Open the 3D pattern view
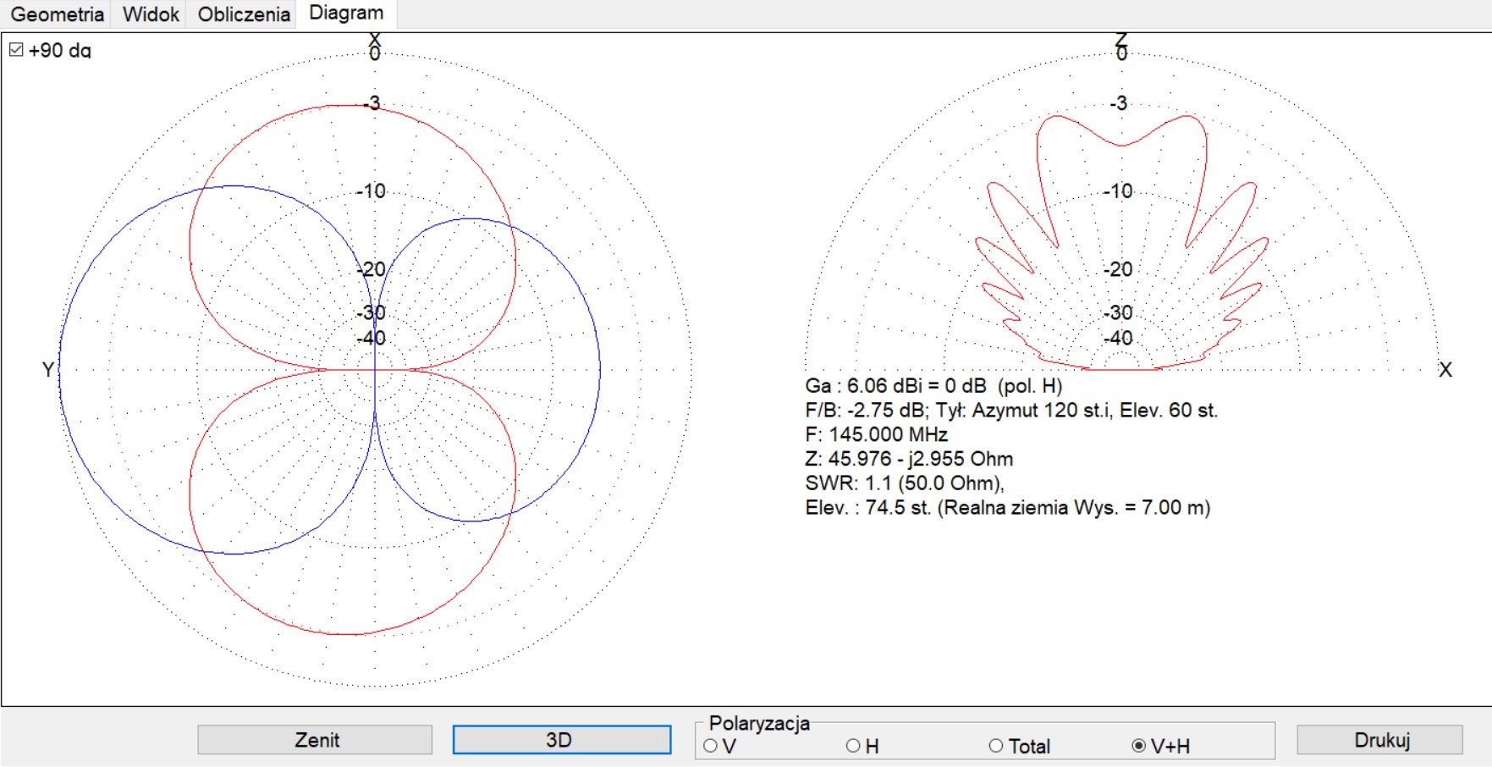Screen dimensions: 1492x767 561,740
